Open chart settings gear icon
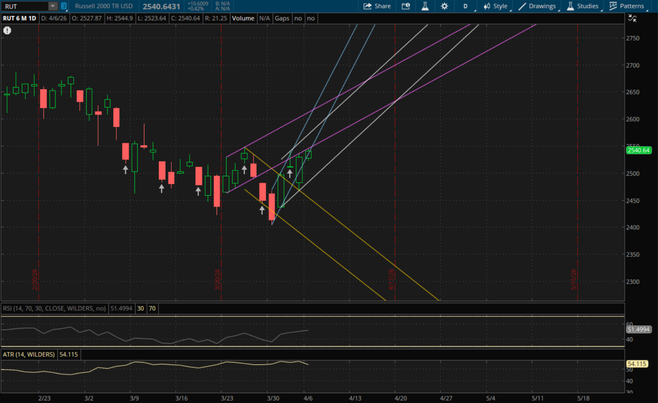 [444, 6]
